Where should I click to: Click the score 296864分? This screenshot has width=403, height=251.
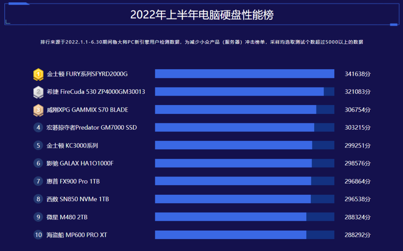coord(357,181)
